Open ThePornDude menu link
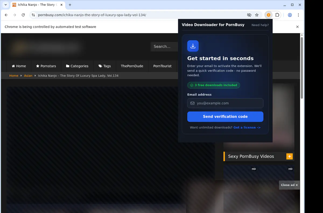 [x=132, y=66]
